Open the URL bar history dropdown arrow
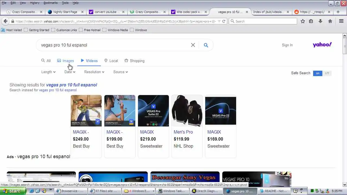This screenshot has width=347, height=195. (219, 21)
